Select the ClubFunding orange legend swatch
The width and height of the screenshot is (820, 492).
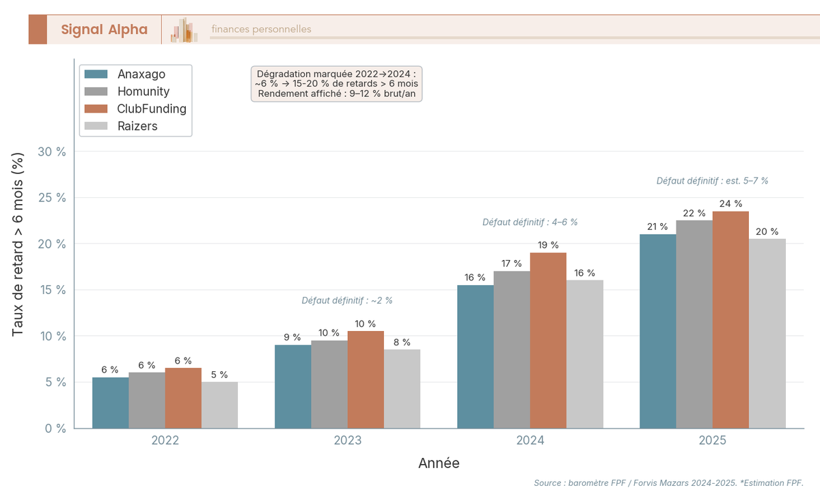click(96, 108)
